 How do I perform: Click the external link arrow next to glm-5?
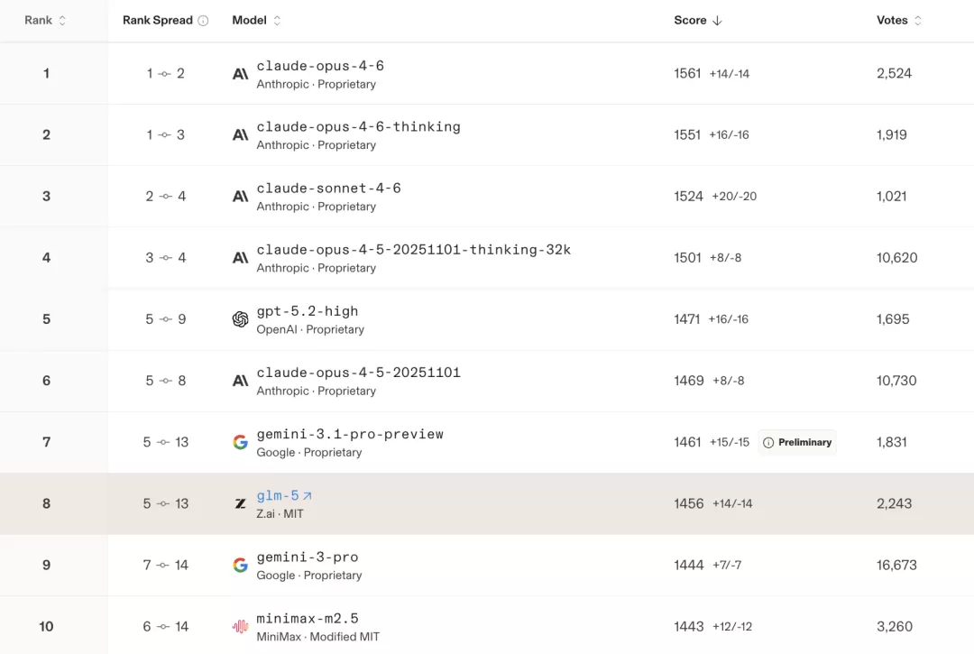coord(308,495)
